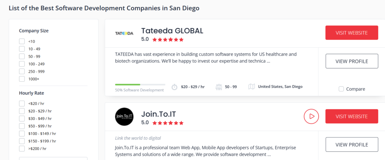Screen dimensions: 385x160
Task: Tick the 50 - 99 company size checkbox
Action: click(x=22, y=57)
